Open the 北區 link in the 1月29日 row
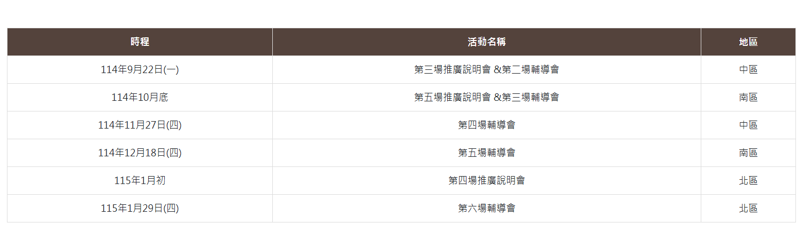Image resolution: width=804 pixels, height=231 pixels. (x=748, y=208)
